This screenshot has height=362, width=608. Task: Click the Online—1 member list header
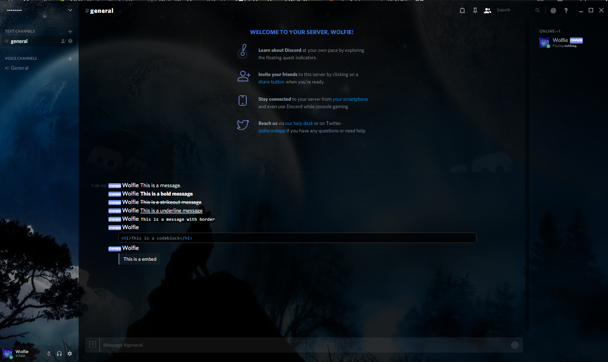(x=550, y=31)
